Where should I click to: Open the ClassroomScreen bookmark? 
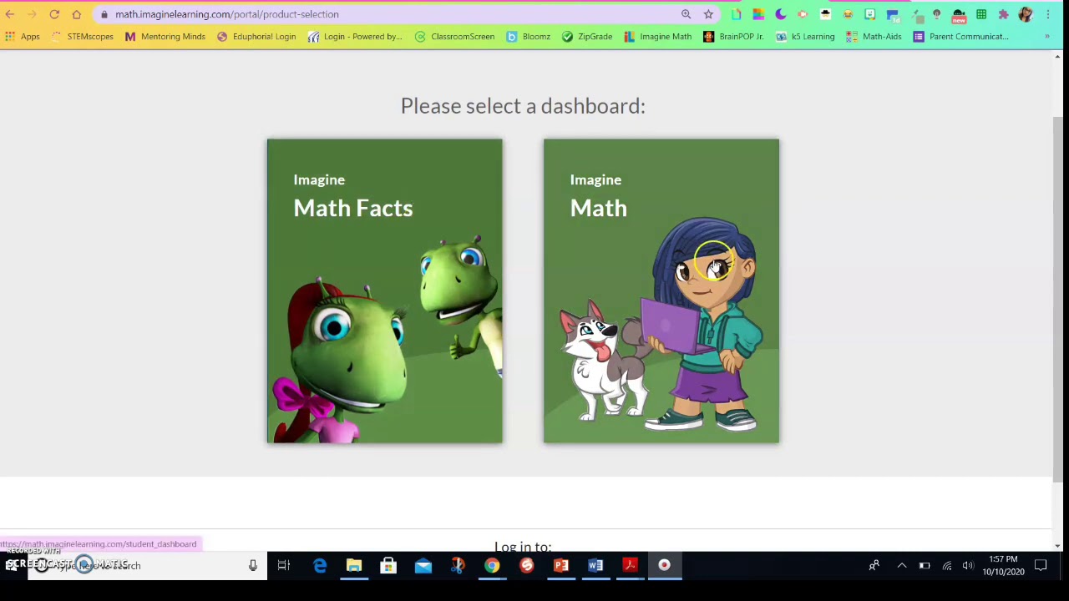pyautogui.click(x=455, y=37)
